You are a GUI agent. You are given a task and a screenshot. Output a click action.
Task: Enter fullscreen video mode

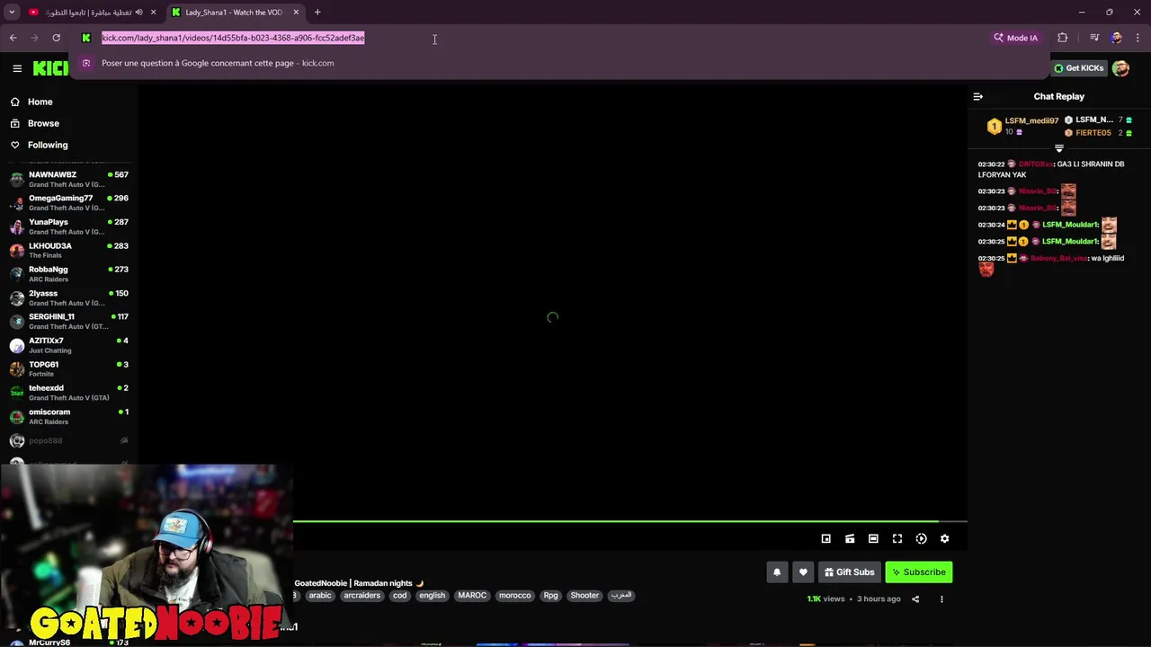coord(897,538)
